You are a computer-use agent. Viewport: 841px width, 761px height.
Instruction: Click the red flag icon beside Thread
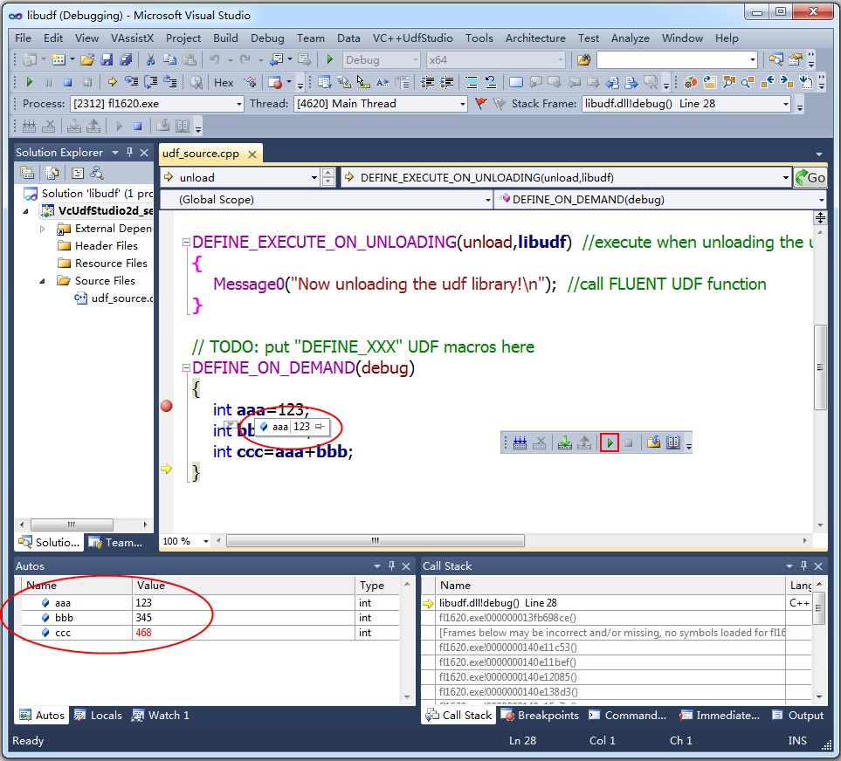pyautogui.click(x=480, y=104)
